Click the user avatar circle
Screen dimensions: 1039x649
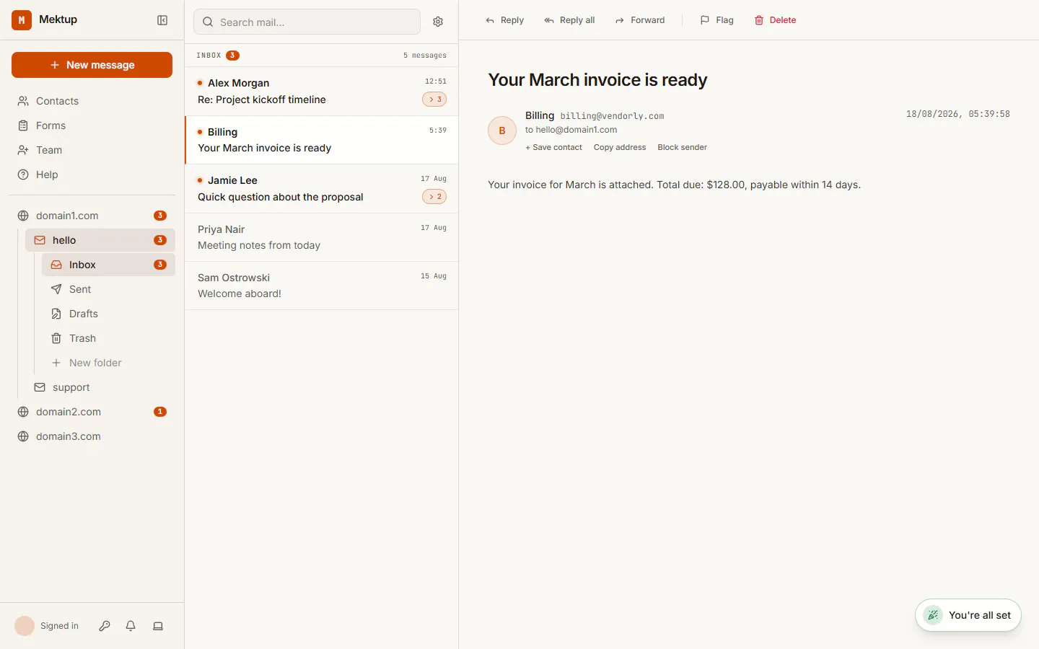pyautogui.click(x=25, y=626)
